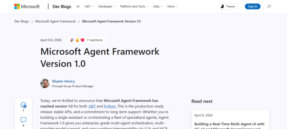
Task: Click Principal Group Product Manager text
Action: (x=73, y=86)
